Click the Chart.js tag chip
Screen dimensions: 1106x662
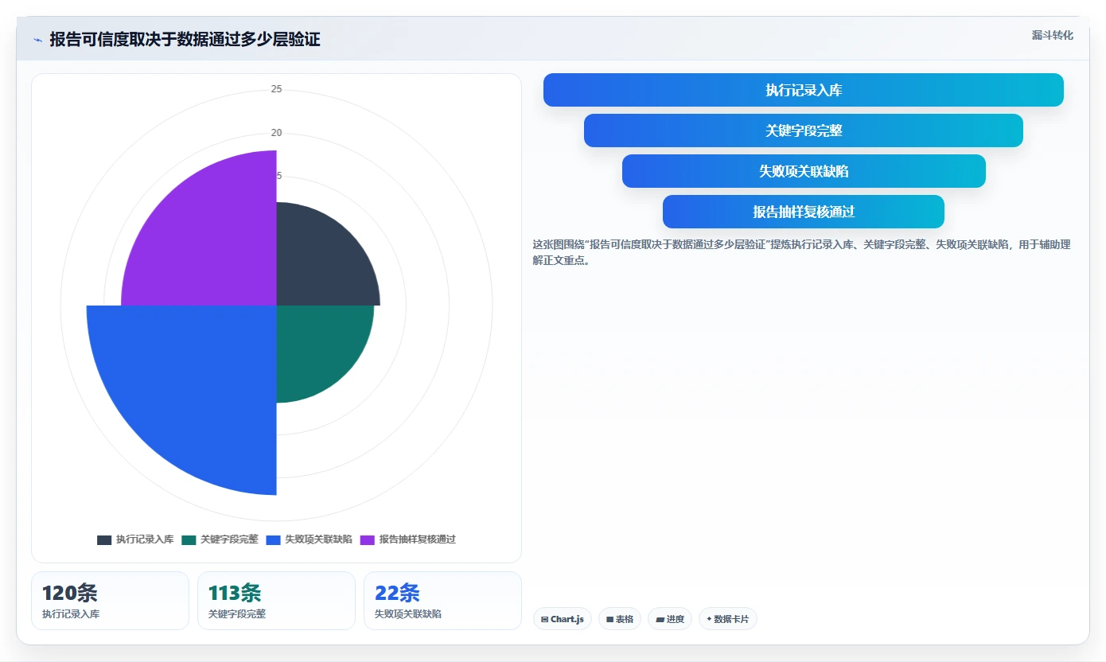563,619
